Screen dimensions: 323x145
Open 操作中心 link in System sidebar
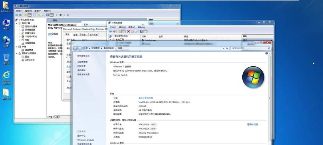point(81,136)
